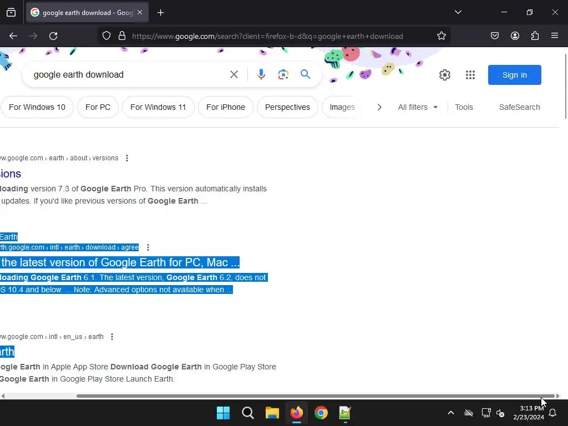Open network display tray icon
The width and height of the screenshot is (568, 426).
[486, 413]
